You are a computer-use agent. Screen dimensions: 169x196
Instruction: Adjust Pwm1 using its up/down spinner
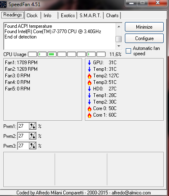click(33, 126)
